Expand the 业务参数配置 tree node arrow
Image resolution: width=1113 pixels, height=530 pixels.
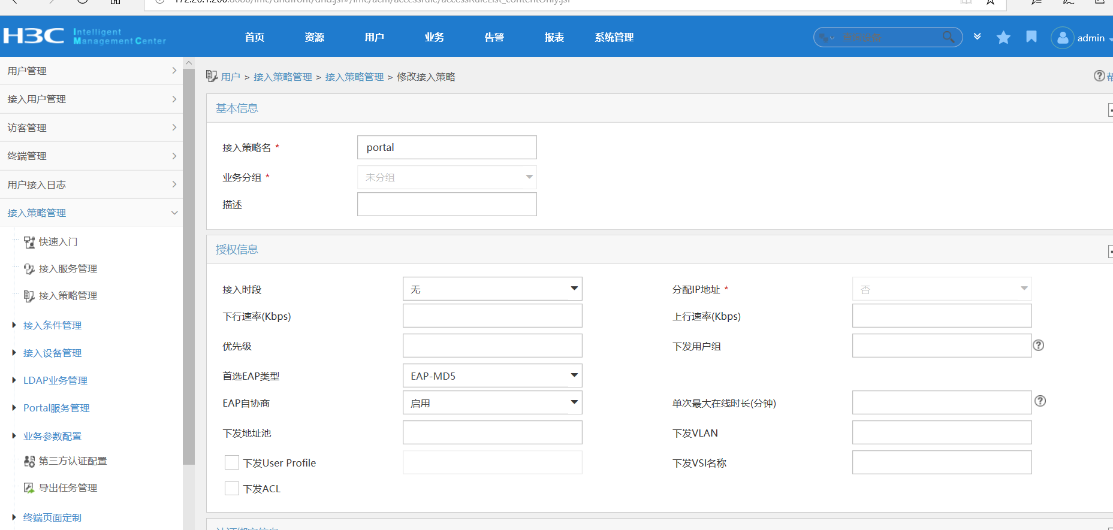pos(14,436)
